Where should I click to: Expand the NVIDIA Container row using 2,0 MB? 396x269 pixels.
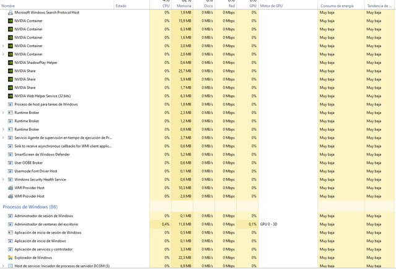pyautogui.click(x=3, y=54)
